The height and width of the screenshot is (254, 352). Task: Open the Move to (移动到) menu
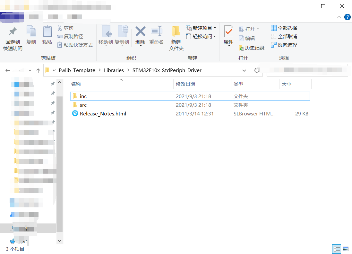tap(106, 35)
